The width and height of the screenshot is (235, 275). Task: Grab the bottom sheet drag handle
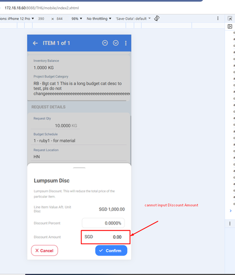[79, 168]
